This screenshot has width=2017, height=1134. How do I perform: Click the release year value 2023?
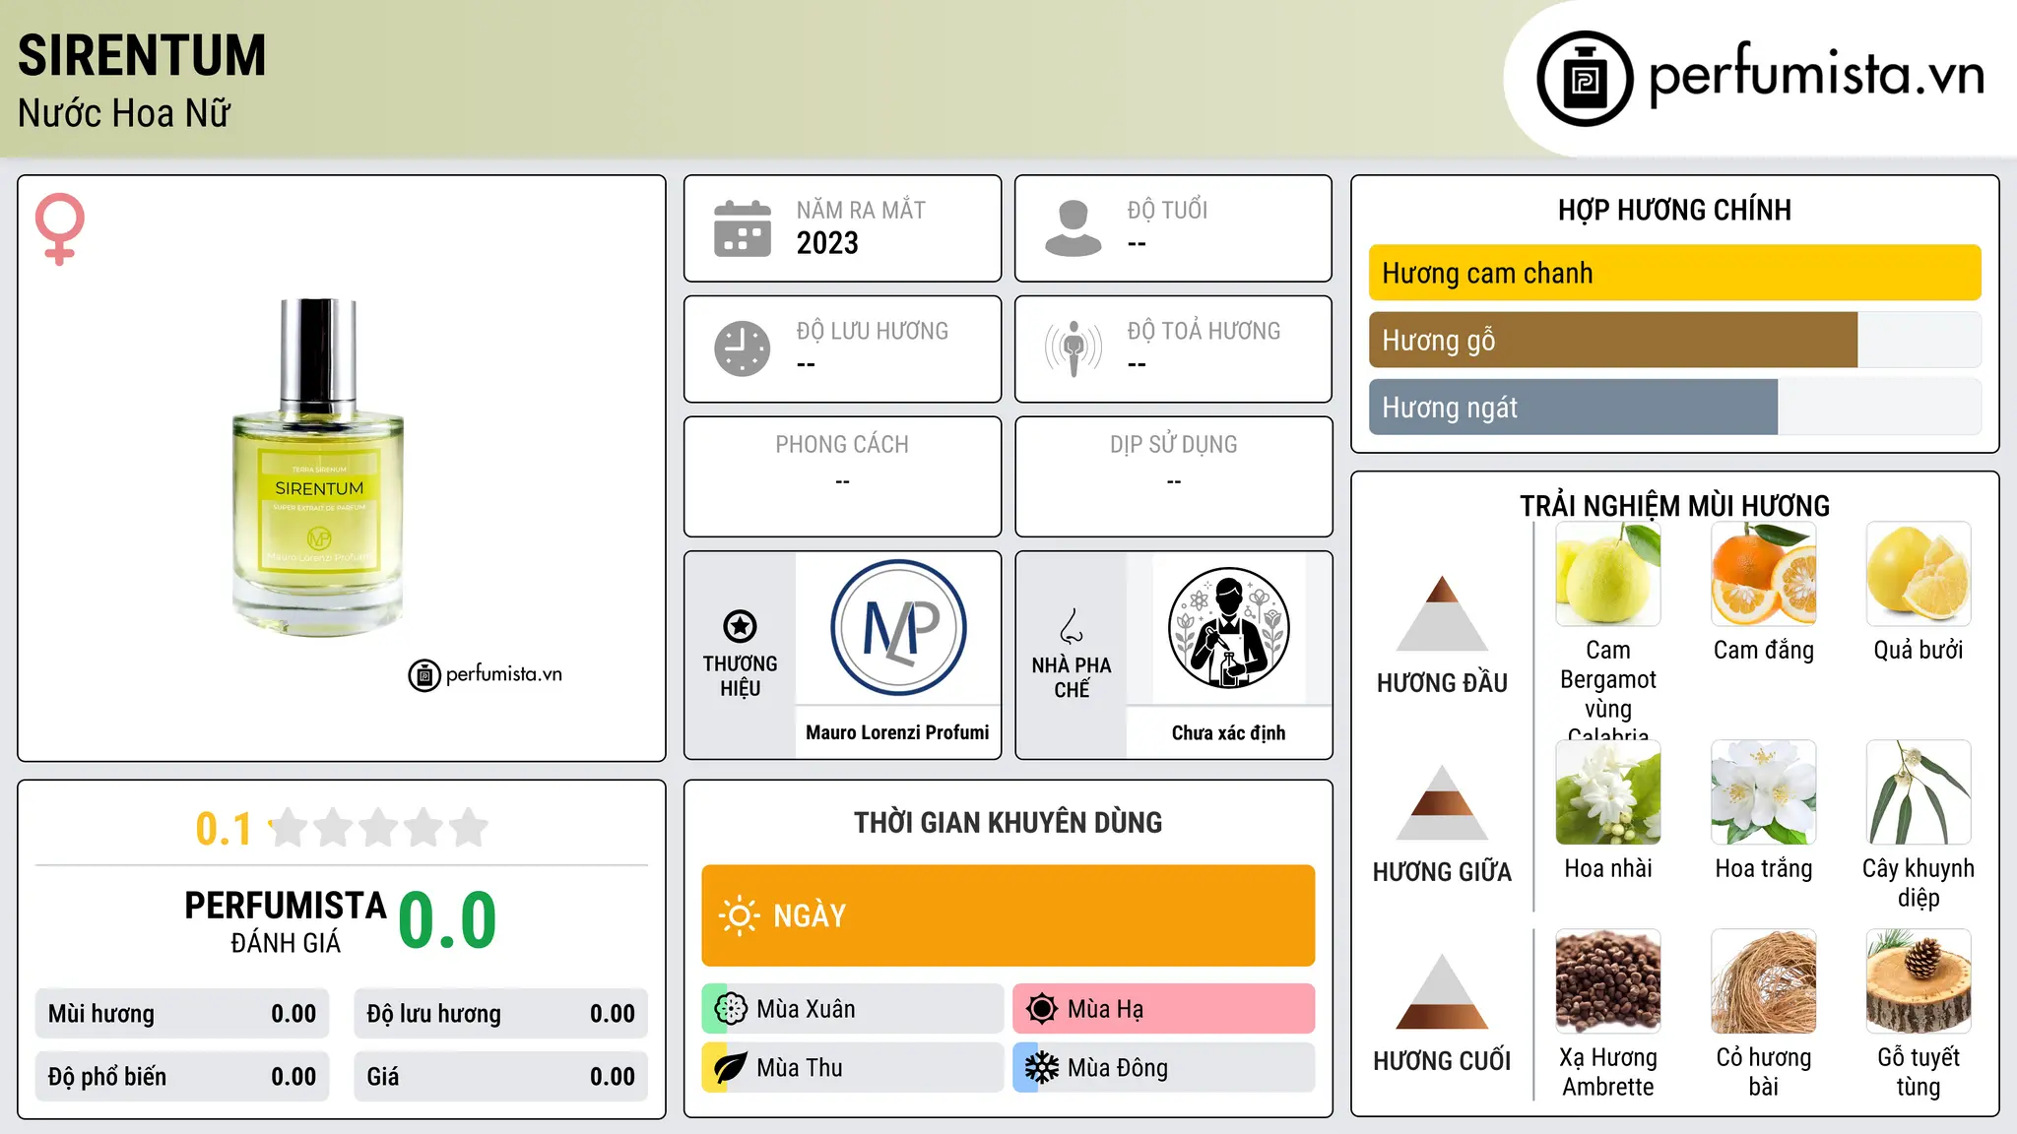[827, 243]
